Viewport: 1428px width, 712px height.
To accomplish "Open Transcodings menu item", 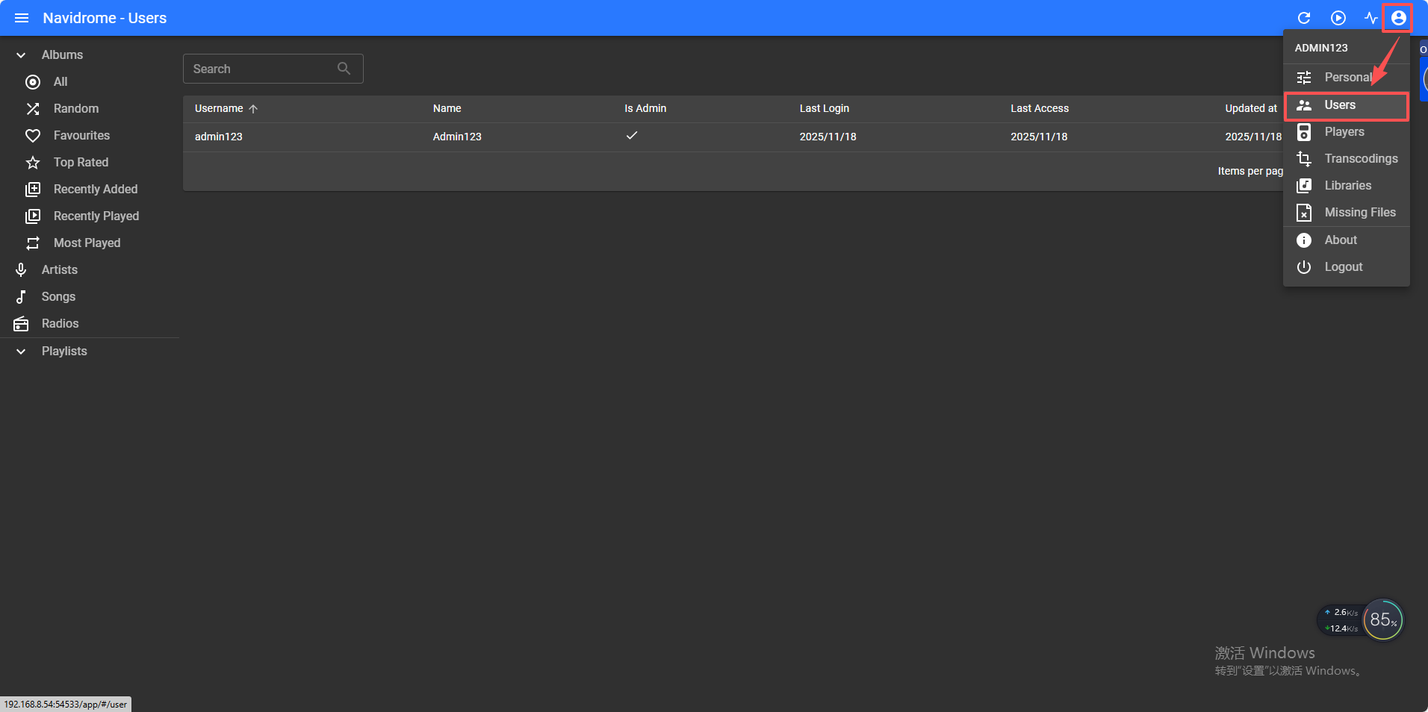I will (x=1347, y=159).
